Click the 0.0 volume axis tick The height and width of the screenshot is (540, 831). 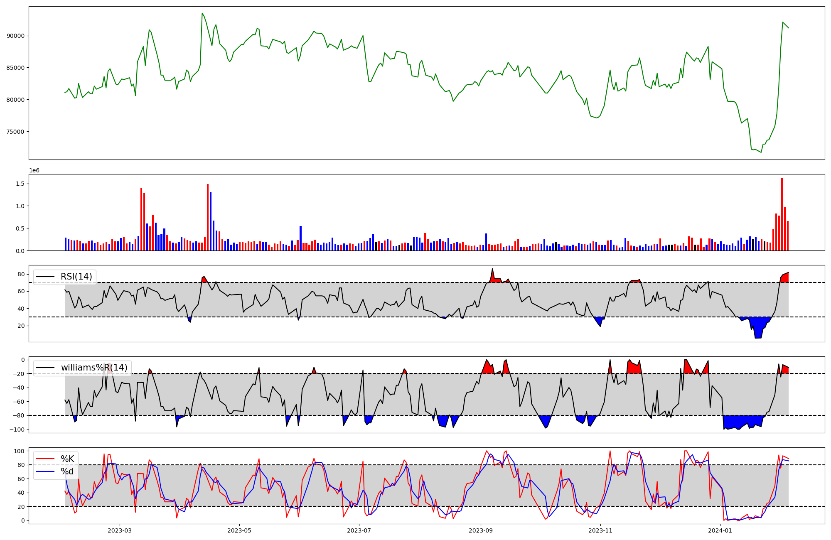coord(20,251)
